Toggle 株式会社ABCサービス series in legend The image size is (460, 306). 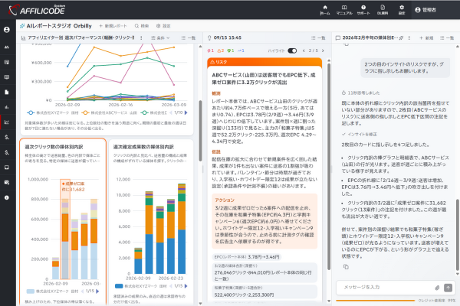click(x=110, y=112)
